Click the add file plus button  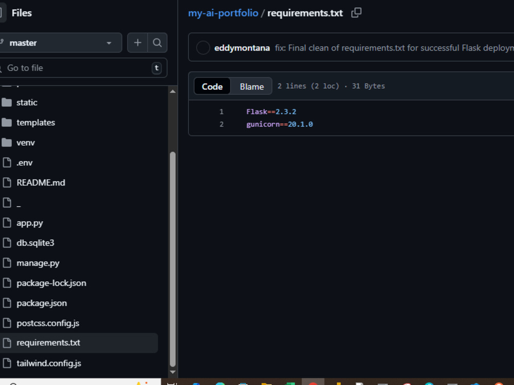[x=138, y=43]
